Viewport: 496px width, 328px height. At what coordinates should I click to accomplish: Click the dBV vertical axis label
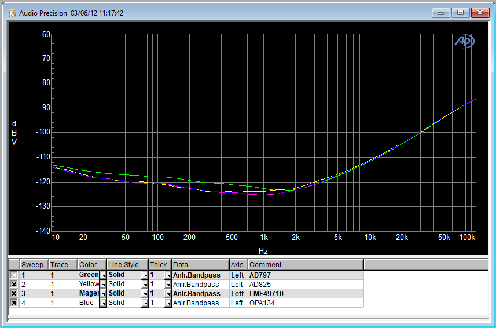(14, 133)
